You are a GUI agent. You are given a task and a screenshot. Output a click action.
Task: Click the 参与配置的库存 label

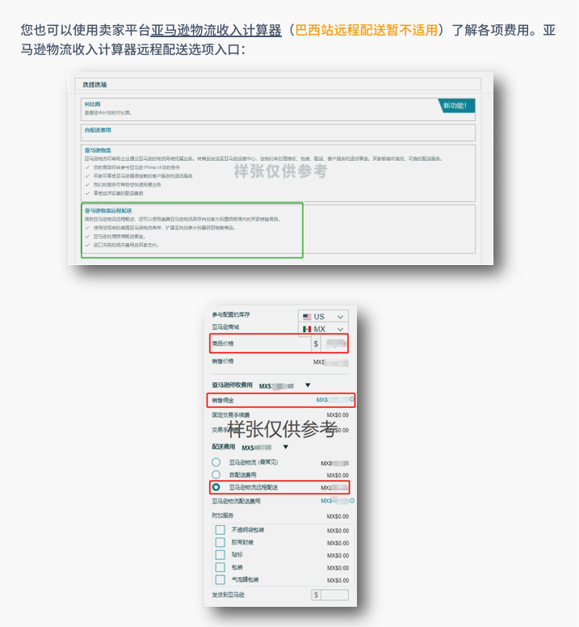click(231, 314)
